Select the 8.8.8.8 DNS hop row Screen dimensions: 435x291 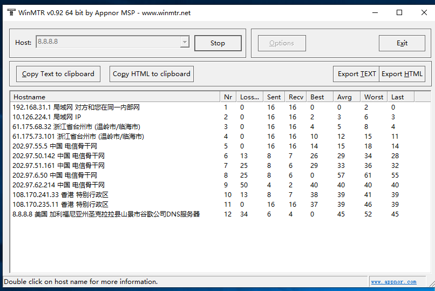point(213,214)
